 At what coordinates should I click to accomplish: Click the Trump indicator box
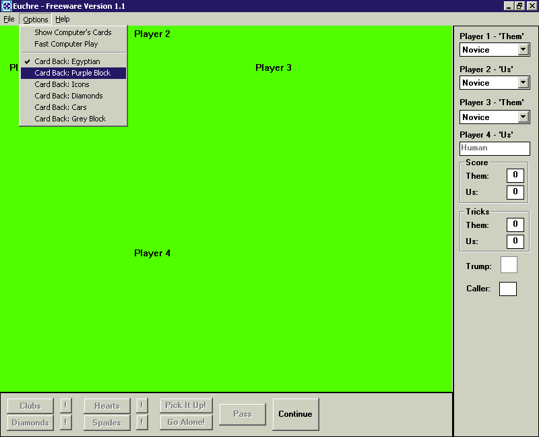pyautogui.click(x=509, y=265)
